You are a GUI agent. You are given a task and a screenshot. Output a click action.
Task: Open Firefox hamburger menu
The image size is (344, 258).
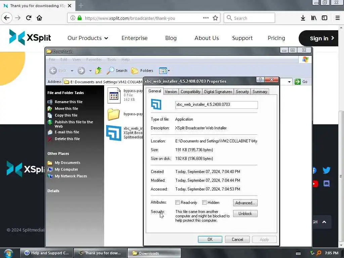pos(338,18)
